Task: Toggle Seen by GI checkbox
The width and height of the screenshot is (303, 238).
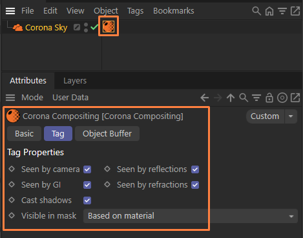Action: coord(87,185)
